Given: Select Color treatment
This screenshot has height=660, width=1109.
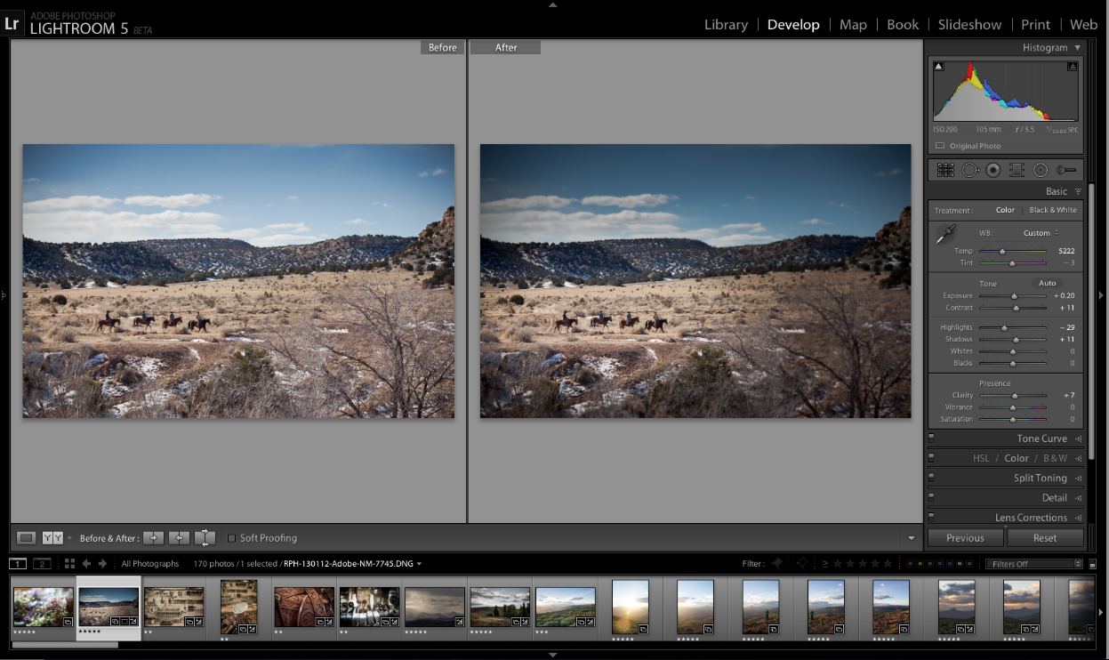Looking at the screenshot, I should 1005,210.
